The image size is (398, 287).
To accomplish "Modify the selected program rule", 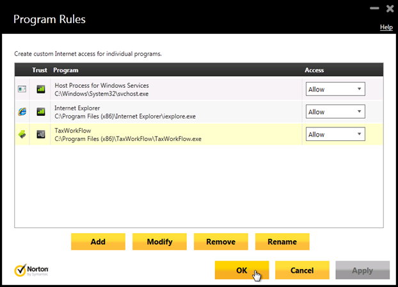I will point(159,242).
